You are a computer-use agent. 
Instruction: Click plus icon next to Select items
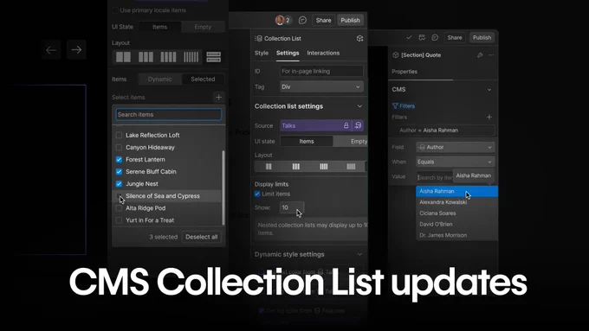218,97
